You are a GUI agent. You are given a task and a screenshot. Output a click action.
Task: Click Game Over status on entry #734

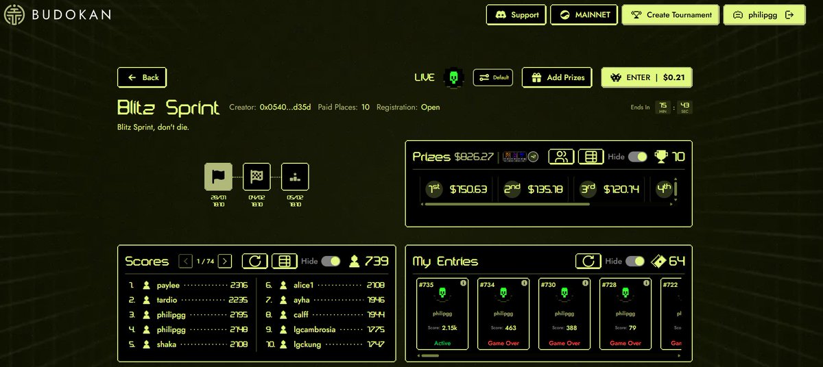[503, 342]
